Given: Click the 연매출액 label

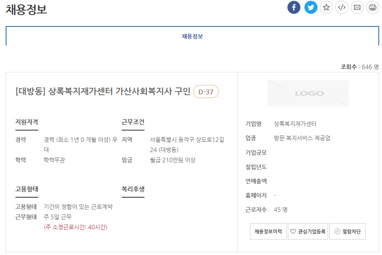Looking at the screenshot, I should point(256,181).
